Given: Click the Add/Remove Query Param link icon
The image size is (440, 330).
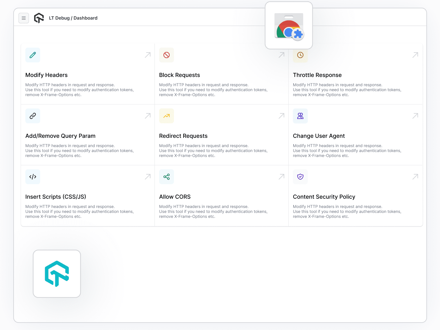Looking at the screenshot, I should point(32,116).
